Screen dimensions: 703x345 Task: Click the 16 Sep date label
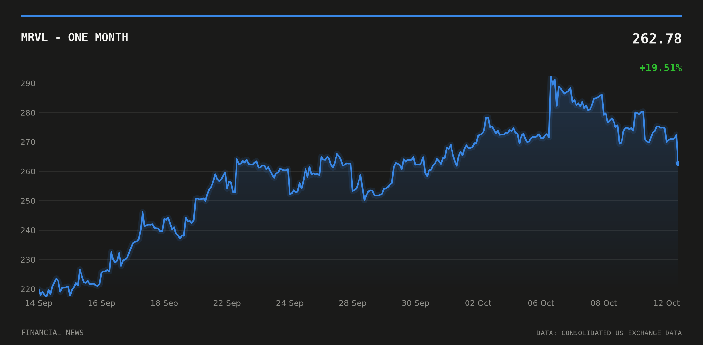point(101,303)
